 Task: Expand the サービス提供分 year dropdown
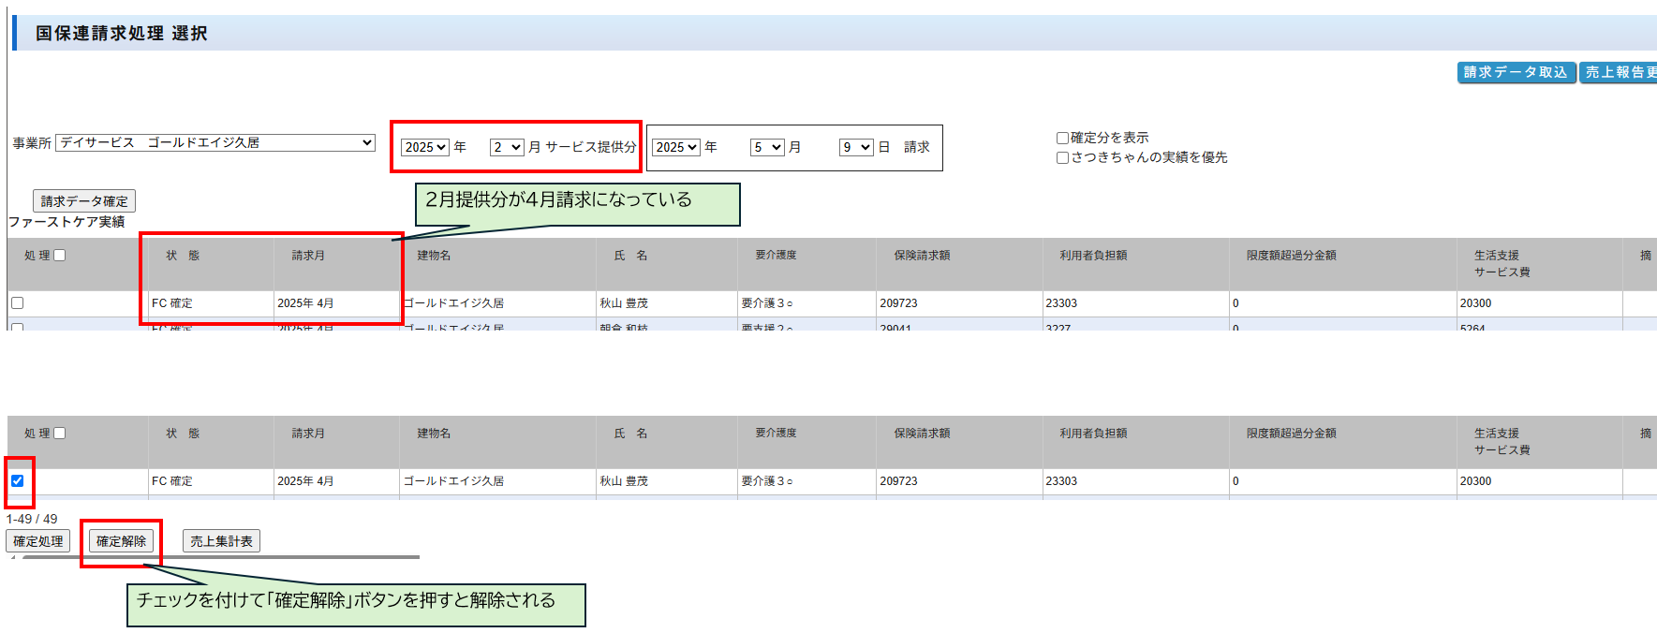click(425, 147)
